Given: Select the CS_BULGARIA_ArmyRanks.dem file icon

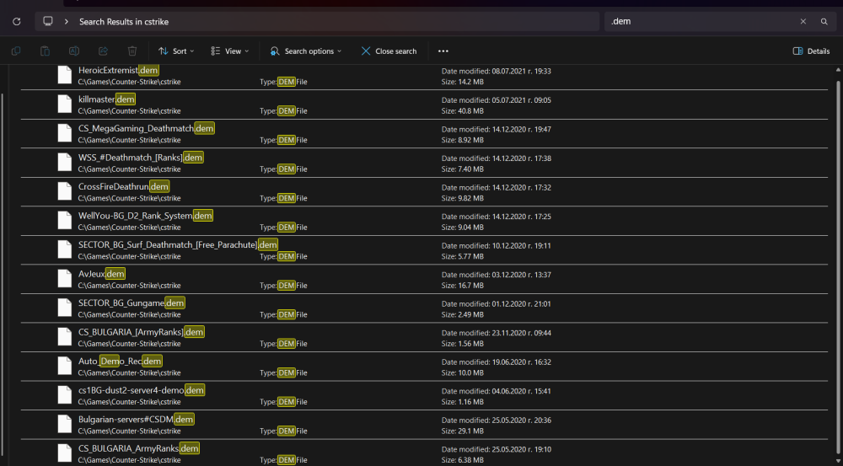Looking at the screenshot, I should (x=65, y=453).
